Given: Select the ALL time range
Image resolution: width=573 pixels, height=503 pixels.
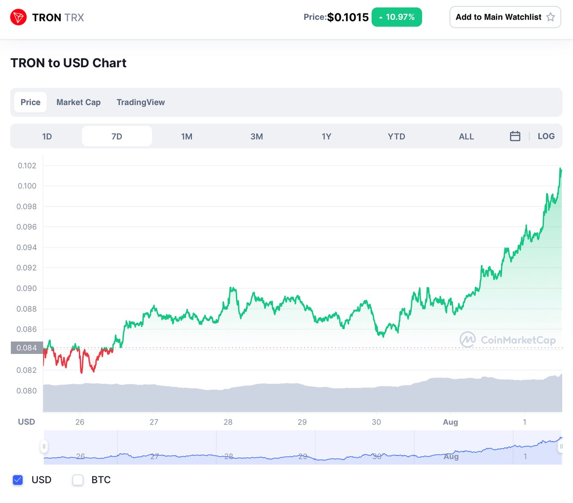Looking at the screenshot, I should coord(466,136).
